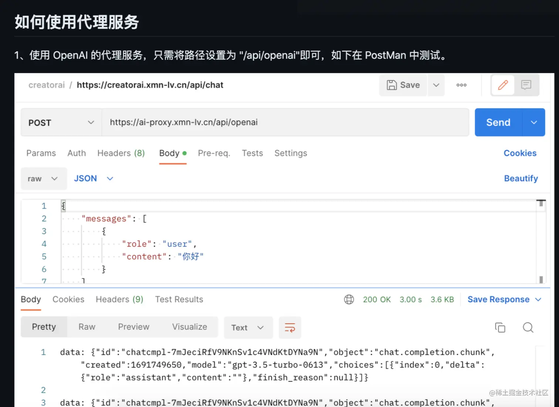Click the search icon in response panel
Screen dimensions: 559x407
click(x=528, y=328)
